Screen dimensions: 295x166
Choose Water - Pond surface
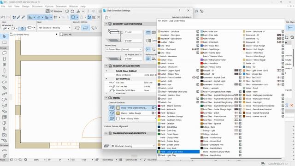(x=263, y=88)
